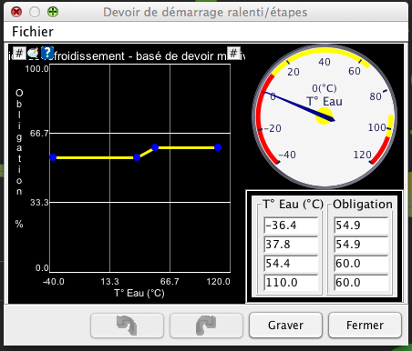Viewport: 412px width, 351px height.
Task: Open the blue question mark help icon
Action: pyautogui.click(x=47, y=53)
